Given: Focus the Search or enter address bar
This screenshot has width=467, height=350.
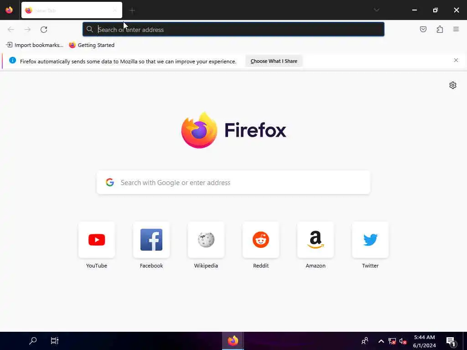Looking at the screenshot, I should [x=233, y=30].
